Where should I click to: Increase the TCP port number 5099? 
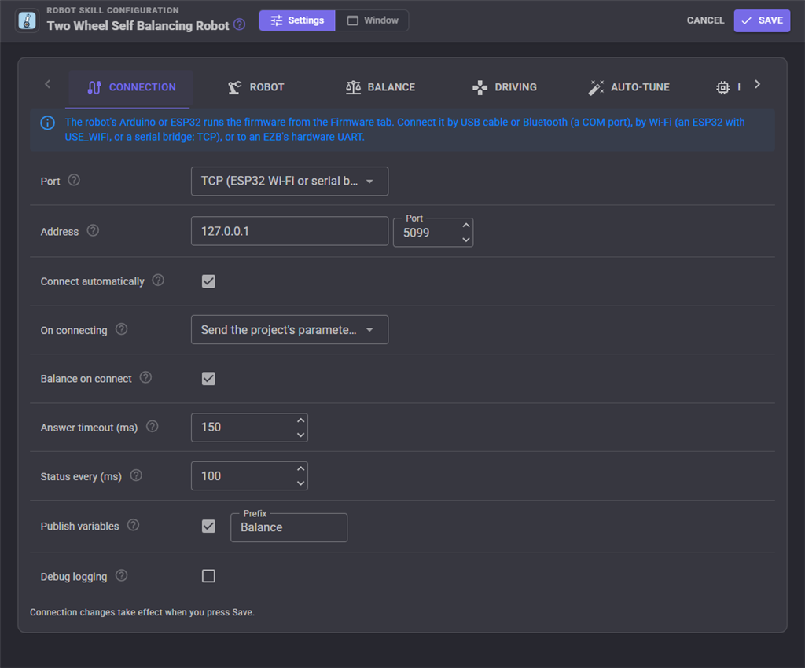tap(465, 226)
